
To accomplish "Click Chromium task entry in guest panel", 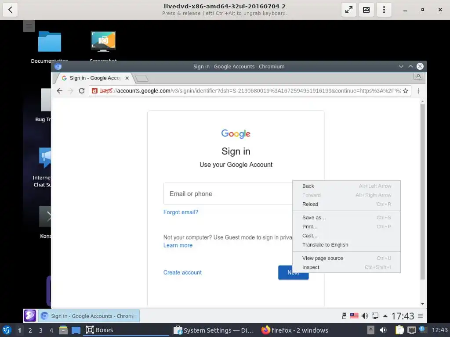I will pyautogui.click(x=89, y=316).
